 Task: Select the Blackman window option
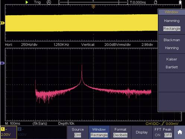click(x=172, y=40)
